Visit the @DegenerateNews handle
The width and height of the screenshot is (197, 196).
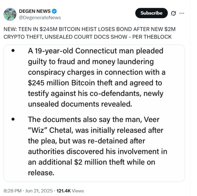40,18
